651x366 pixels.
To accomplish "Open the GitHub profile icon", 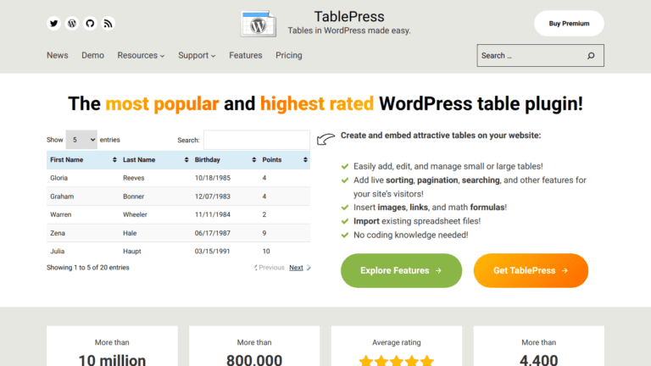I will [x=90, y=24].
